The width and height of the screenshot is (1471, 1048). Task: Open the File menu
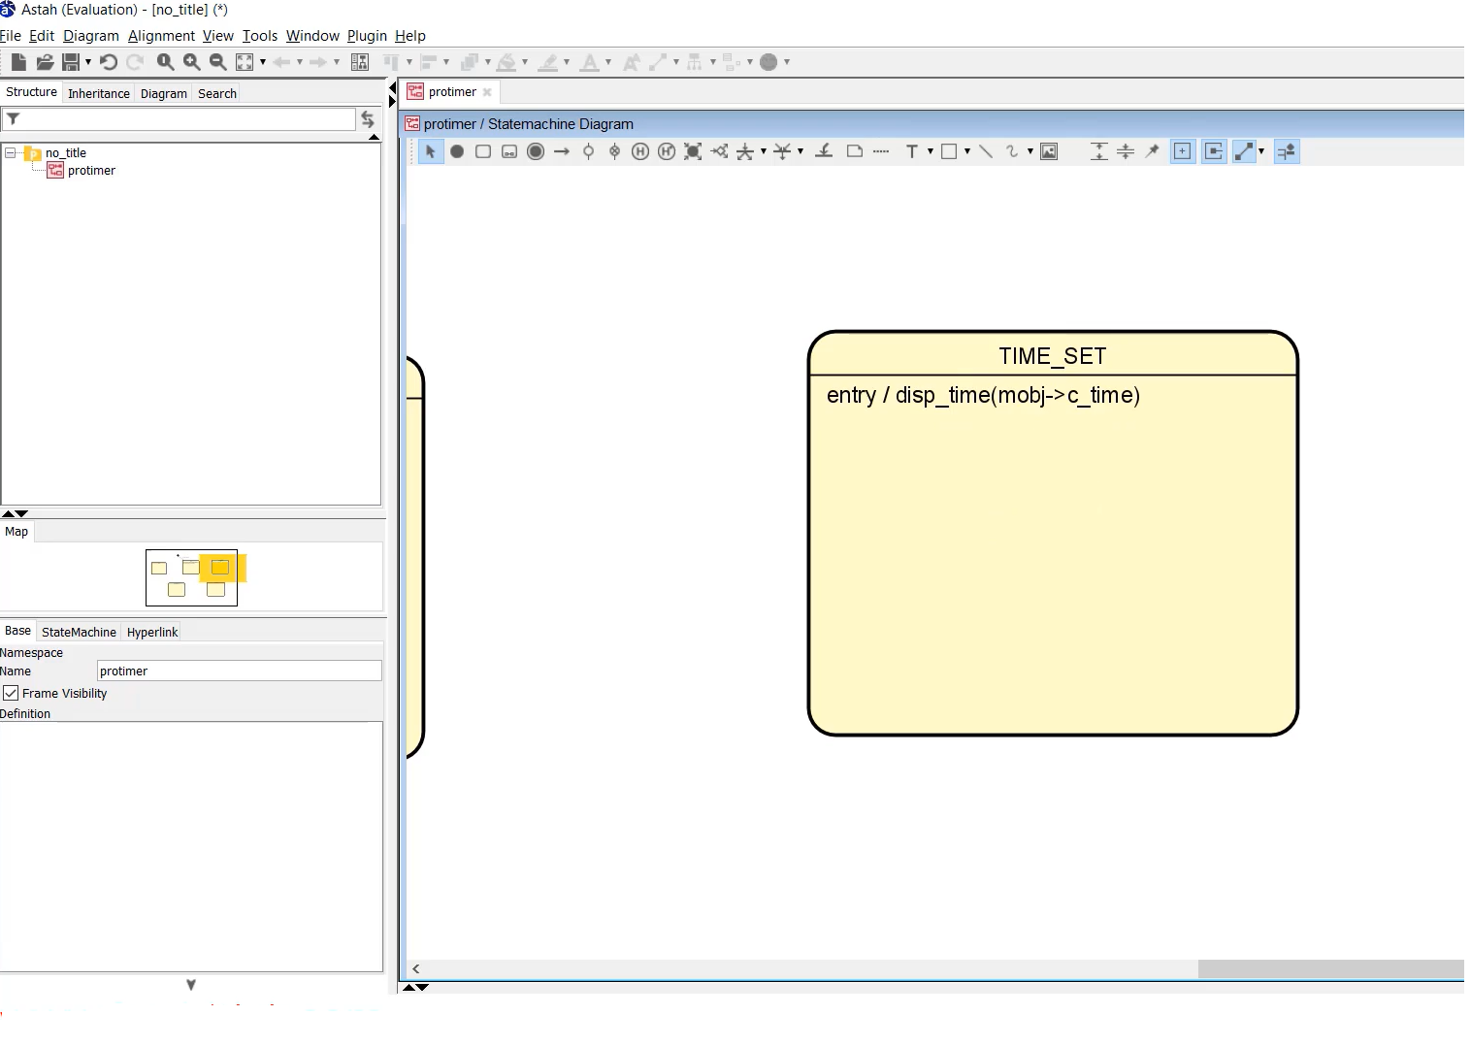click(11, 36)
